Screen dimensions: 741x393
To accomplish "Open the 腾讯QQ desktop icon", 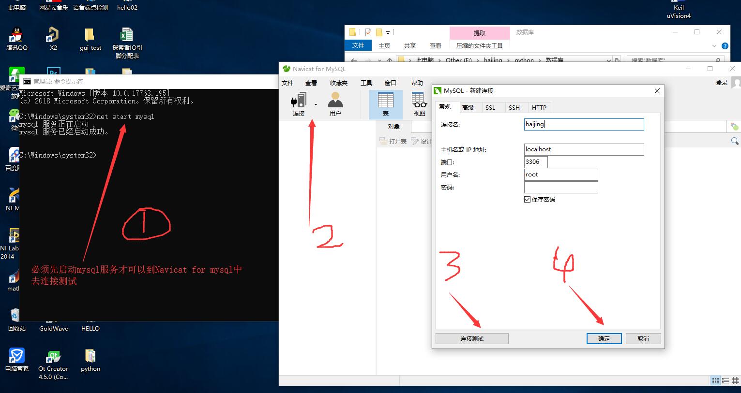I will coord(17,39).
